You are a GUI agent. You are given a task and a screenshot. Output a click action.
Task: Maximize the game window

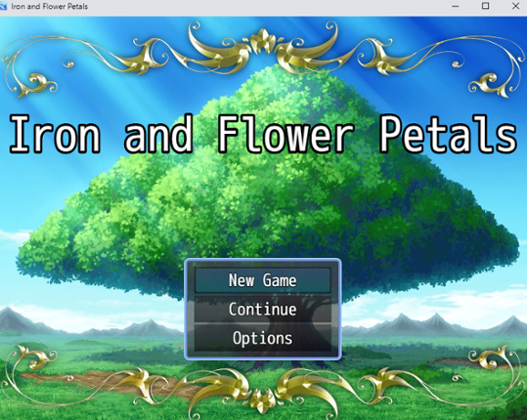(485, 6)
